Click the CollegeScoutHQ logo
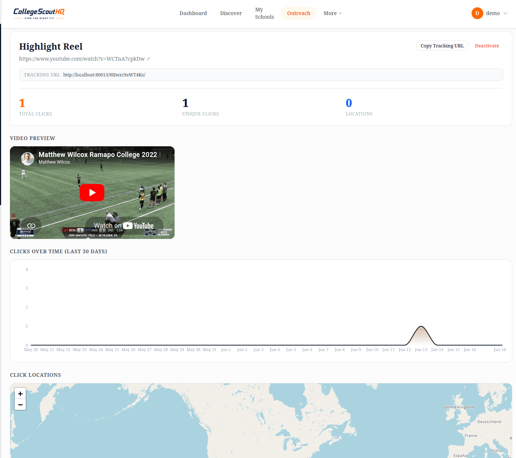This screenshot has height=458, width=516. (x=39, y=13)
